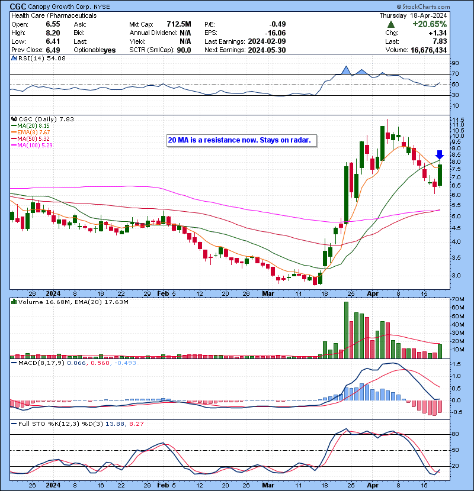This screenshot has height=491, width=474.
Task: Click the N/A value next to Annual Dividend
Action: (185, 33)
